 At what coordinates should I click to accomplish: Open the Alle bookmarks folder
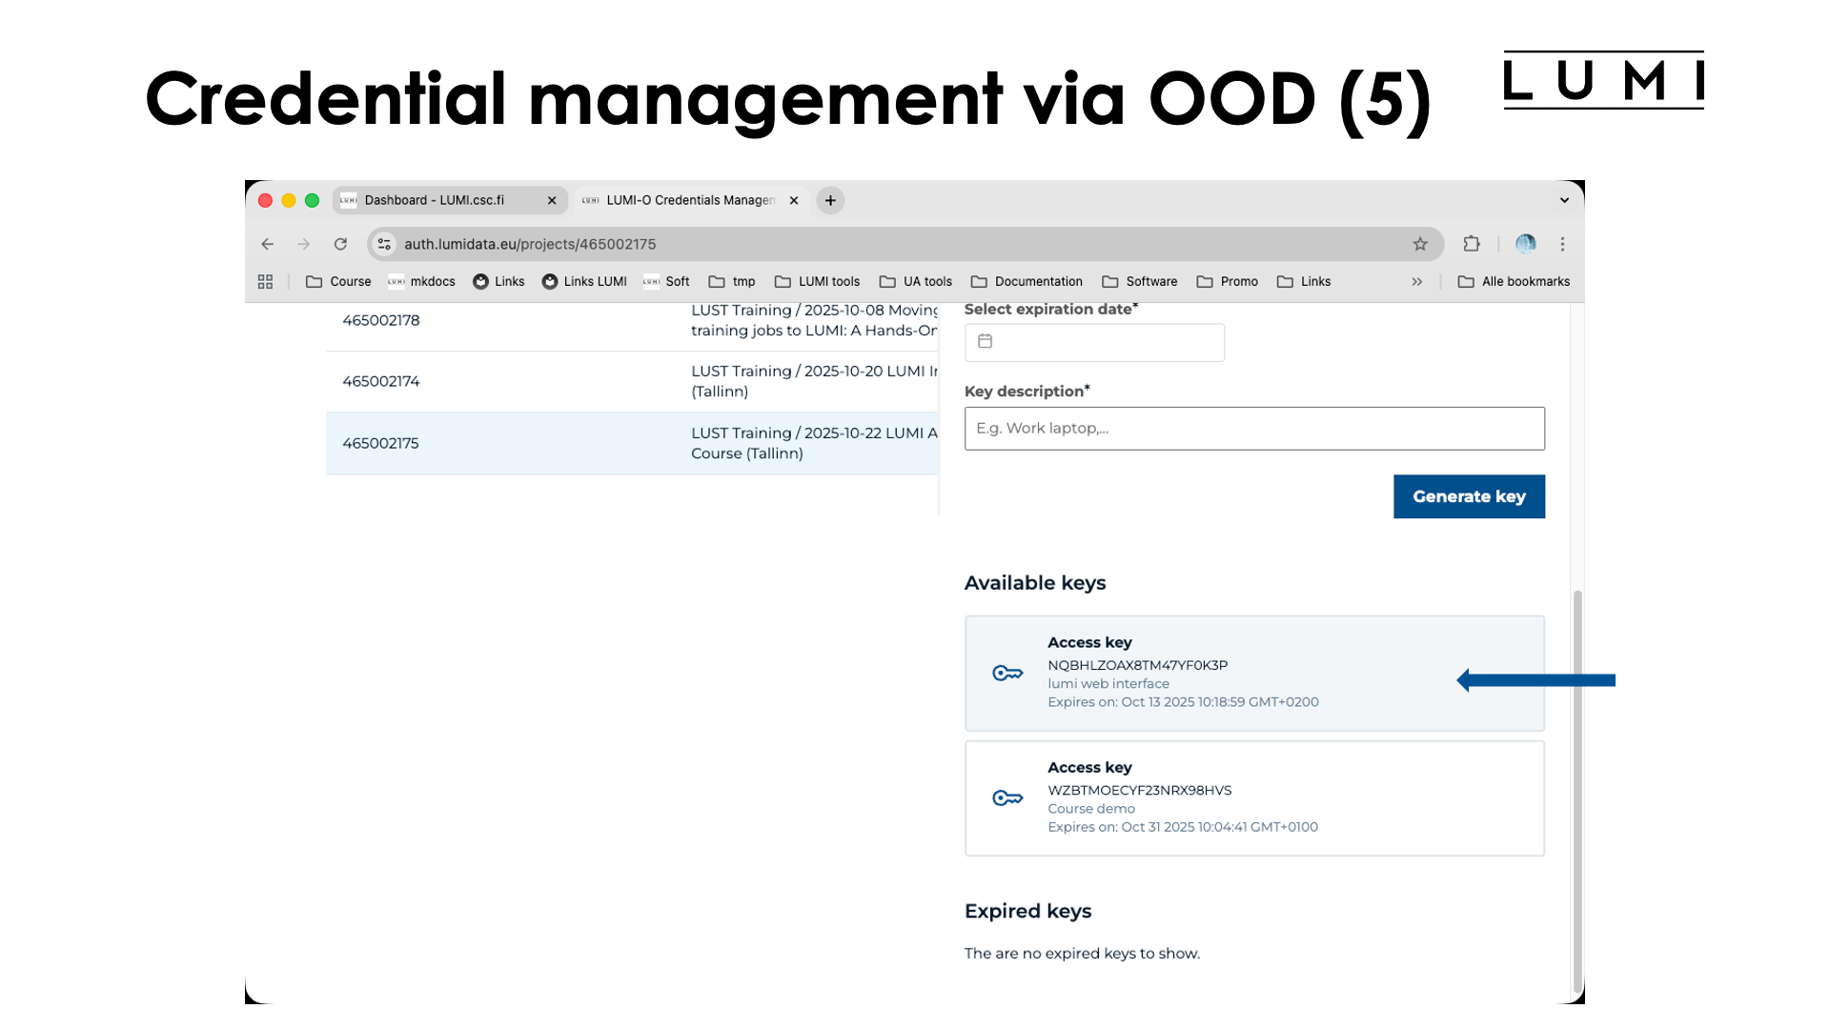[x=1514, y=281]
